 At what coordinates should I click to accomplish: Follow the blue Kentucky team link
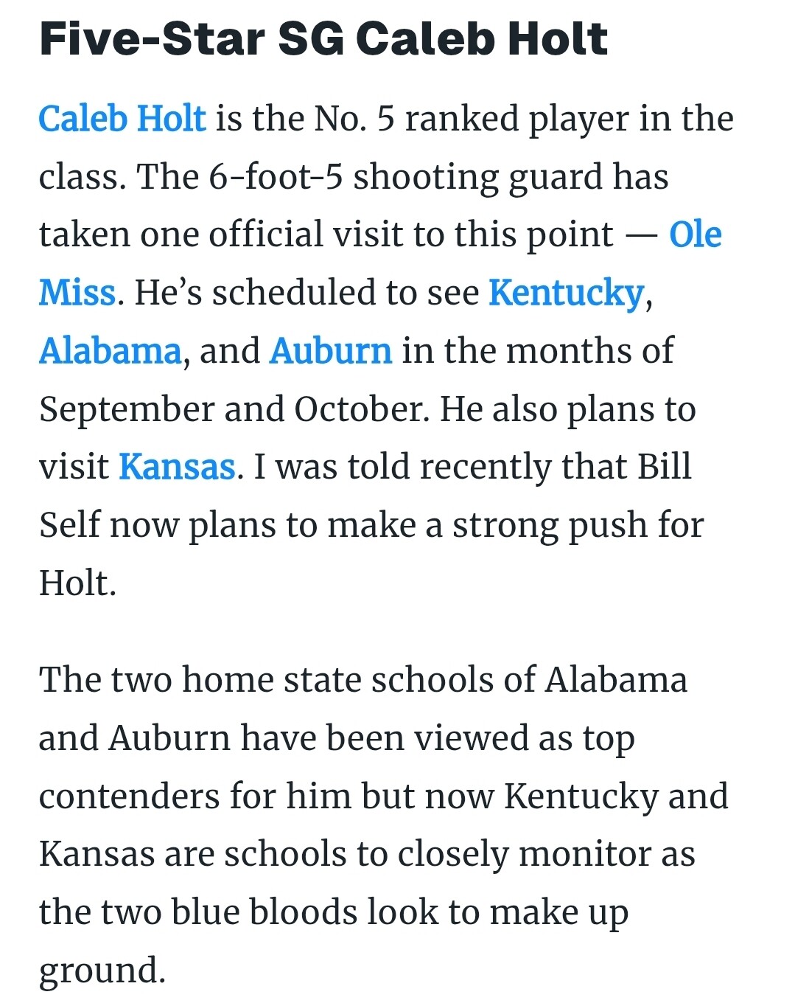pyautogui.click(x=567, y=294)
